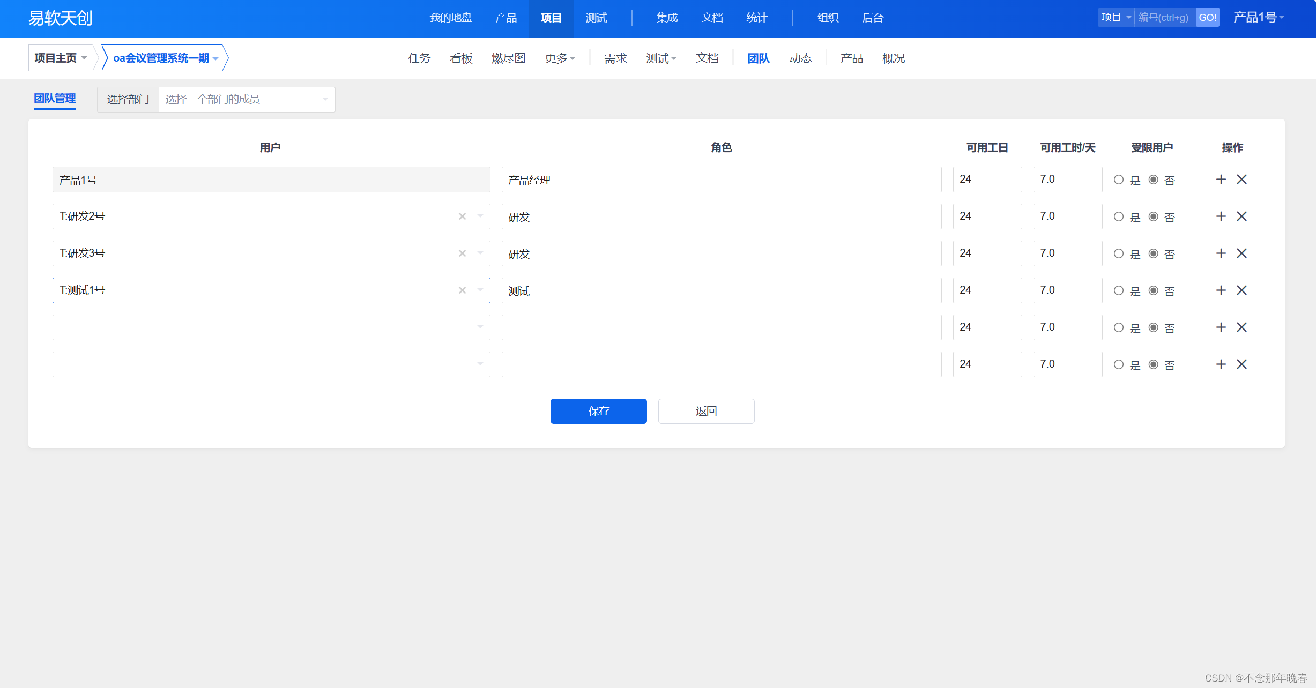
Task: Open the user dropdown in the fifth row
Action: (271, 327)
